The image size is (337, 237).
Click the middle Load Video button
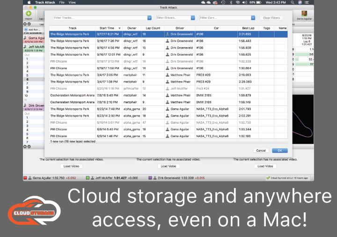[168, 166]
